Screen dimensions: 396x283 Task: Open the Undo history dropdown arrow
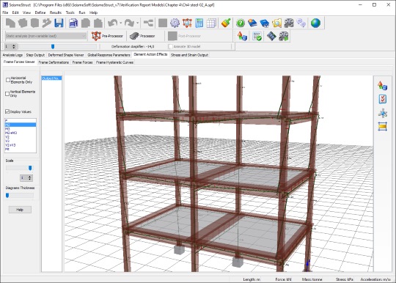[x=121, y=23]
